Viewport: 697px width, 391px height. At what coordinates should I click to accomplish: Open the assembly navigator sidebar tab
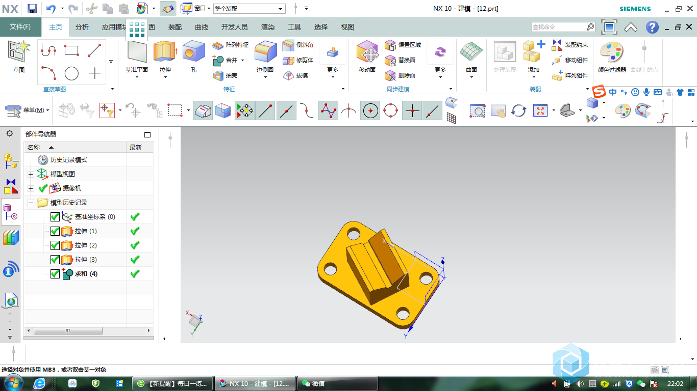pyautogui.click(x=11, y=161)
